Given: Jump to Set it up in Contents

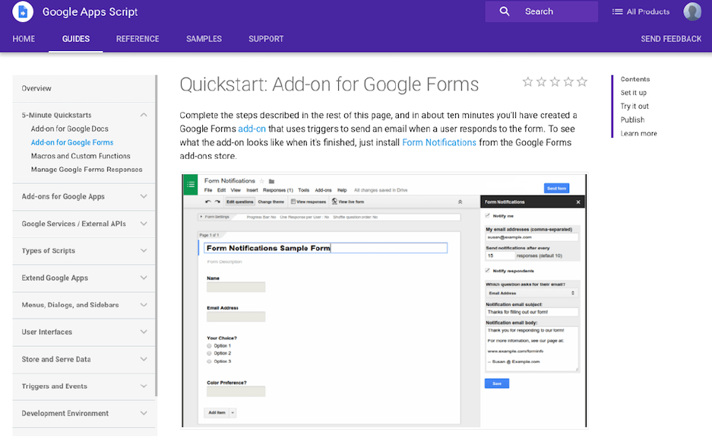Looking at the screenshot, I should (x=633, y=93).
